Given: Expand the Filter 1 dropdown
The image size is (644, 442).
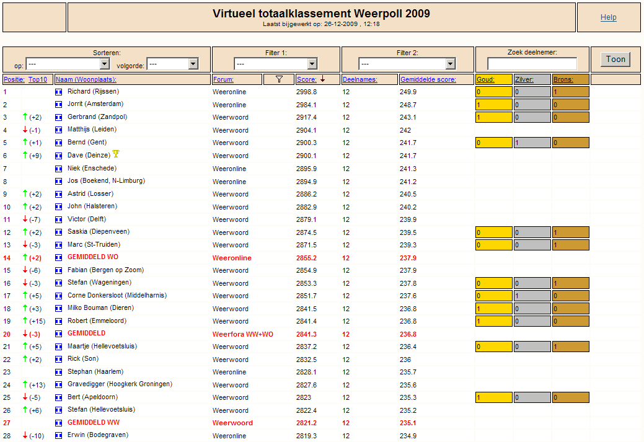Looking at the screenshot, I should [276, 64].
